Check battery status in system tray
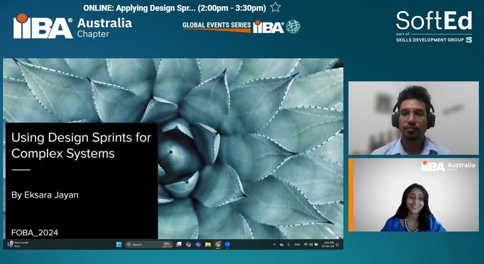484x264 pixels. click(316, 245)
